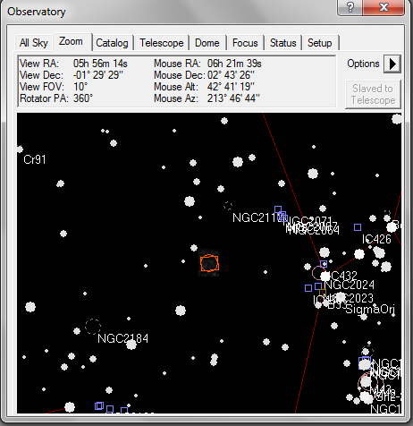This screenshot has width=413, height=426.
Task: Click the yellow square marker below NGC2024
Action: click(323, 293)
